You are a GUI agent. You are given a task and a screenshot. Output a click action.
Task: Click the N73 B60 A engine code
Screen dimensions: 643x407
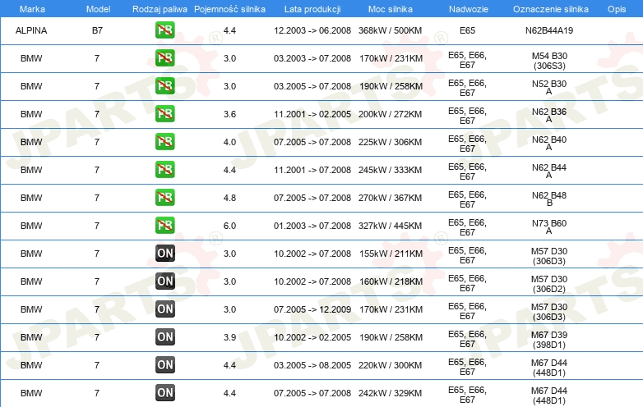pos(549,227)
